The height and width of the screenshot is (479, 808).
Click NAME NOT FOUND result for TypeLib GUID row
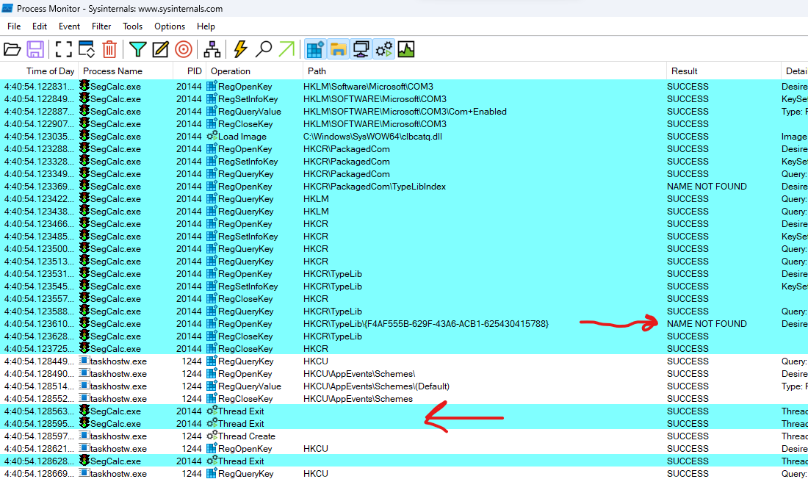tap(707, 324)
